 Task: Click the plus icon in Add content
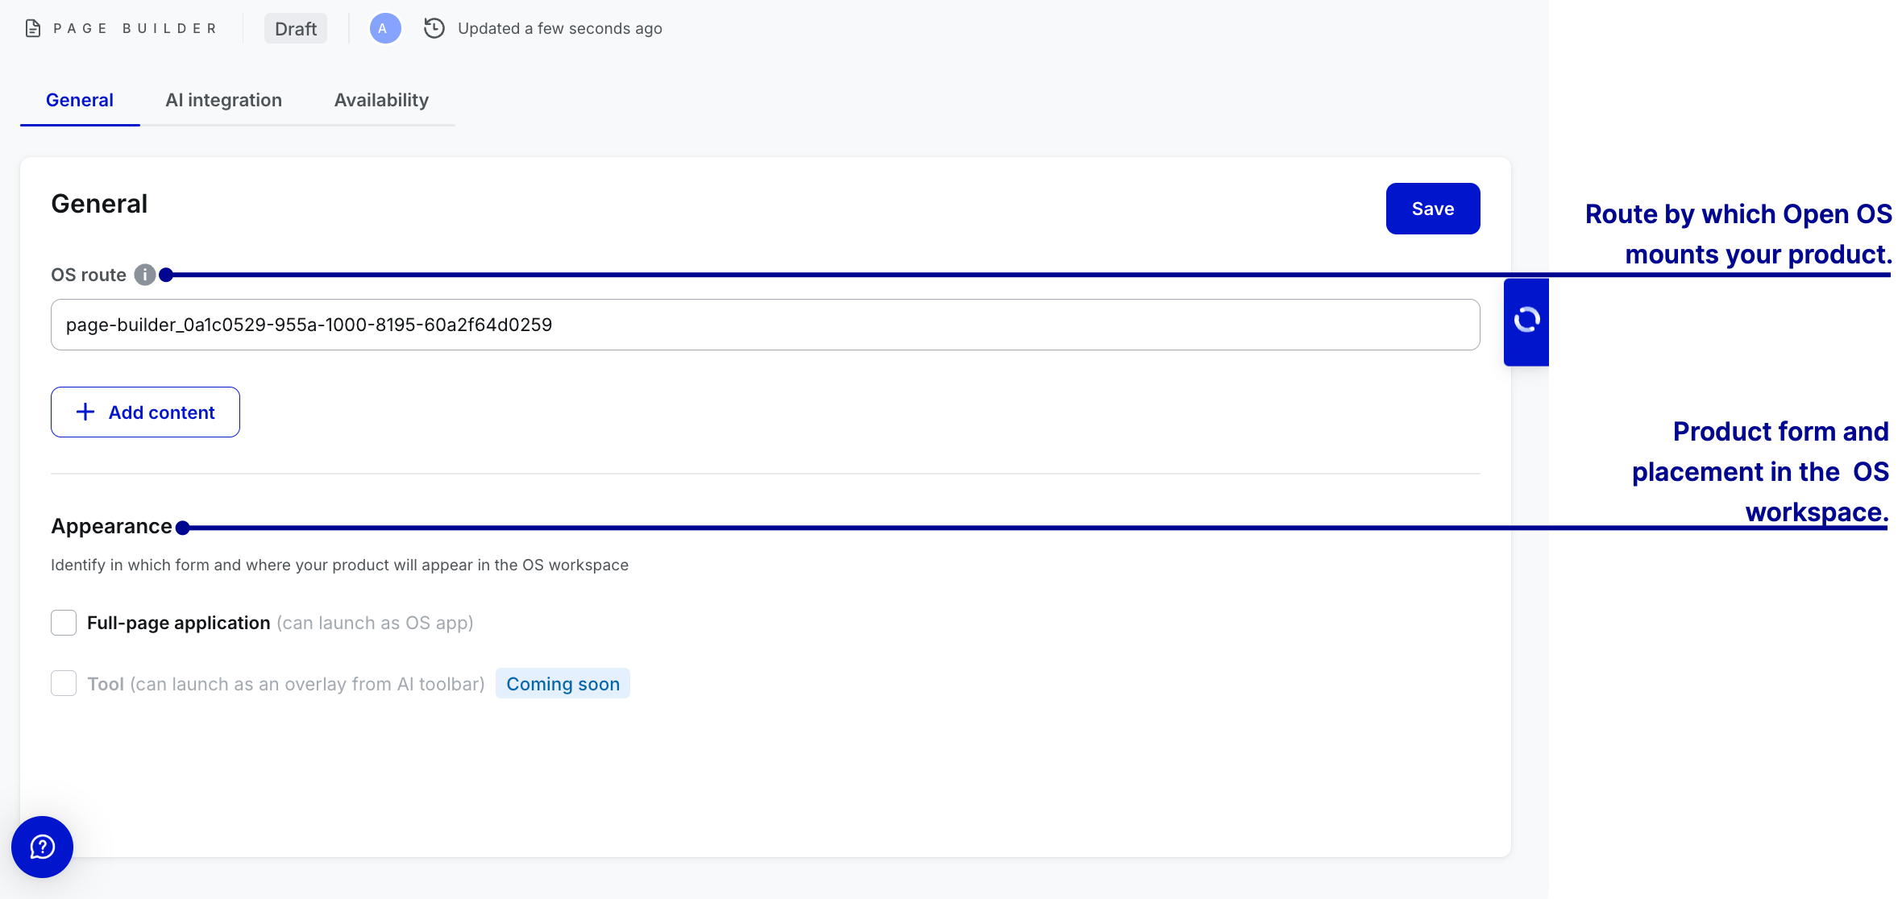pyautogui.click(x=85, y=412)
